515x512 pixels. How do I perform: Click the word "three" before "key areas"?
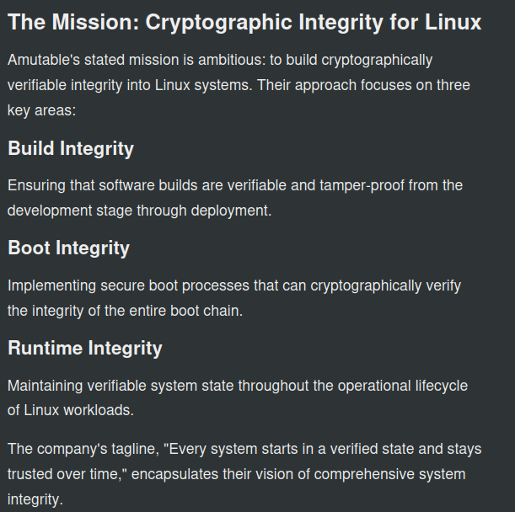452,85
